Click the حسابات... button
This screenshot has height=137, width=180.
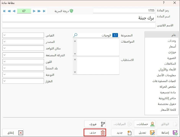pos(145,124)
